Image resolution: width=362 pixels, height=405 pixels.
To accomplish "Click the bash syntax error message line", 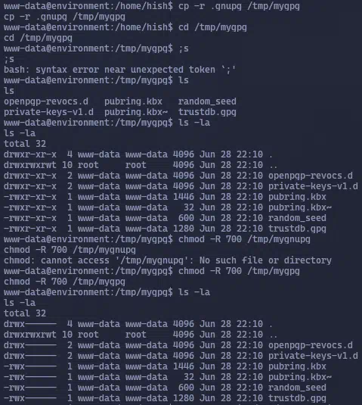I will click(119, 70).
